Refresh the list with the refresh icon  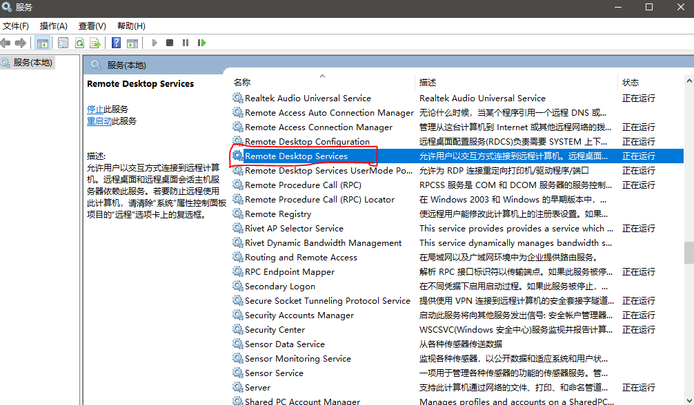click(79, 43)
